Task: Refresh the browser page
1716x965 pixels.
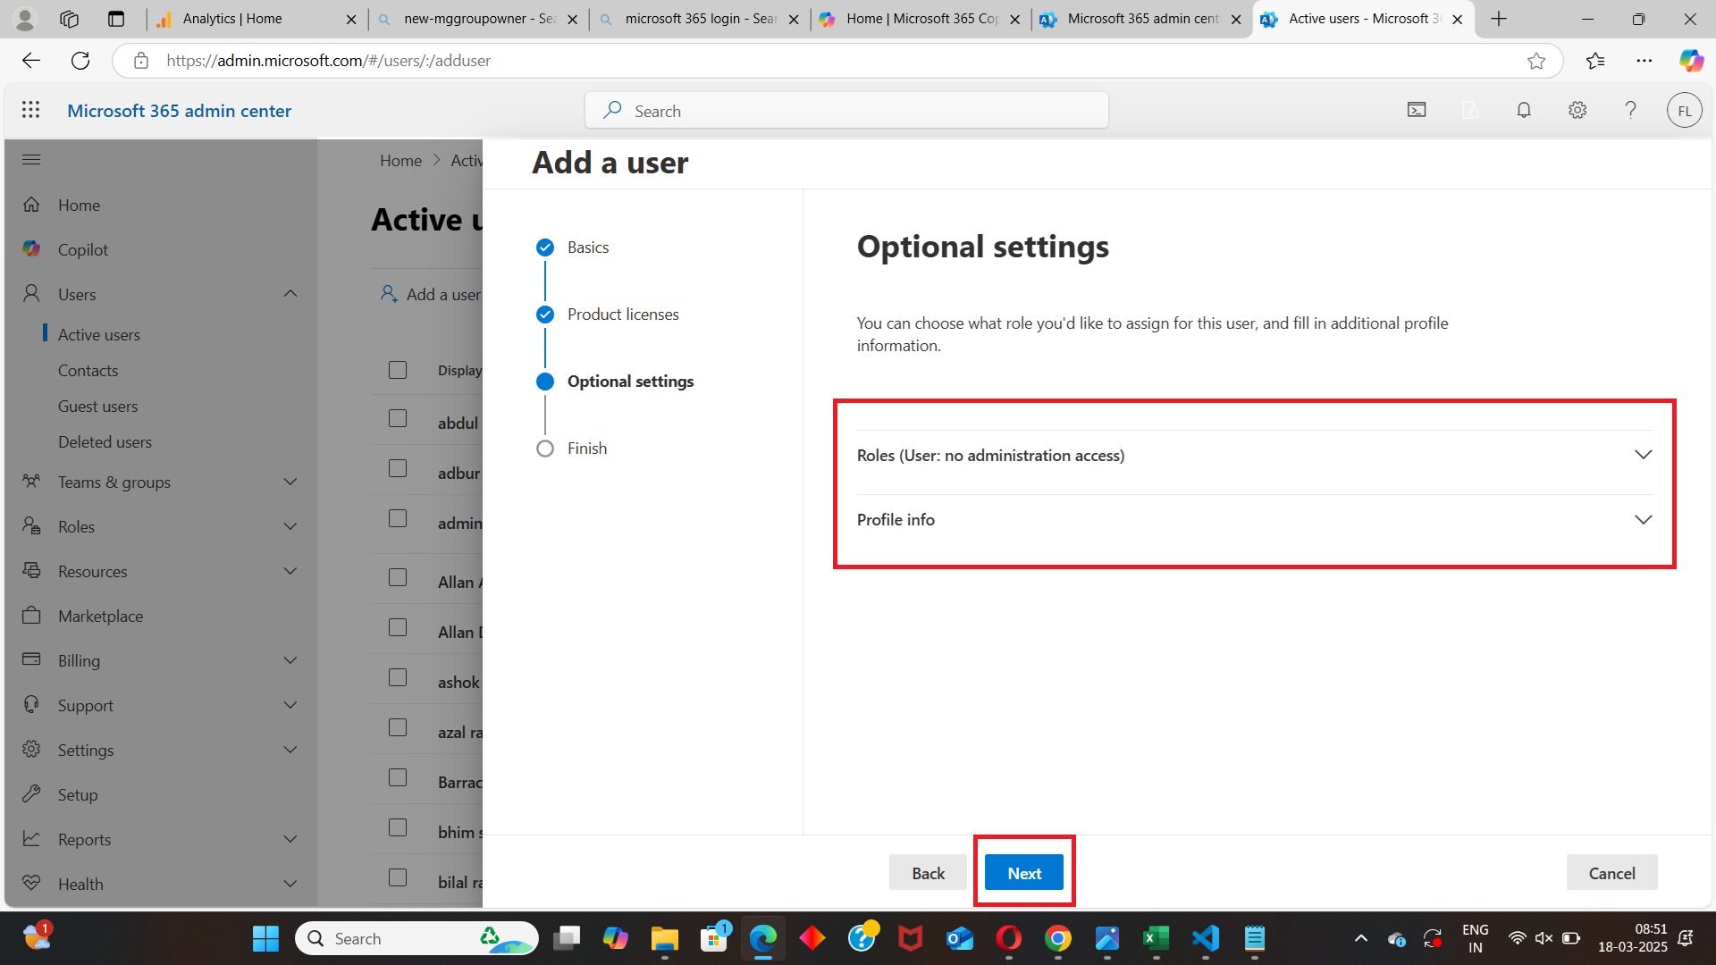Action: (80, 61)
